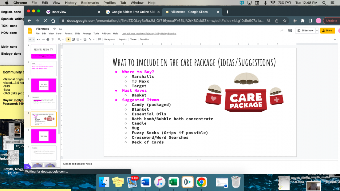Open the last edit history link
340x191 pixels.
149,34
